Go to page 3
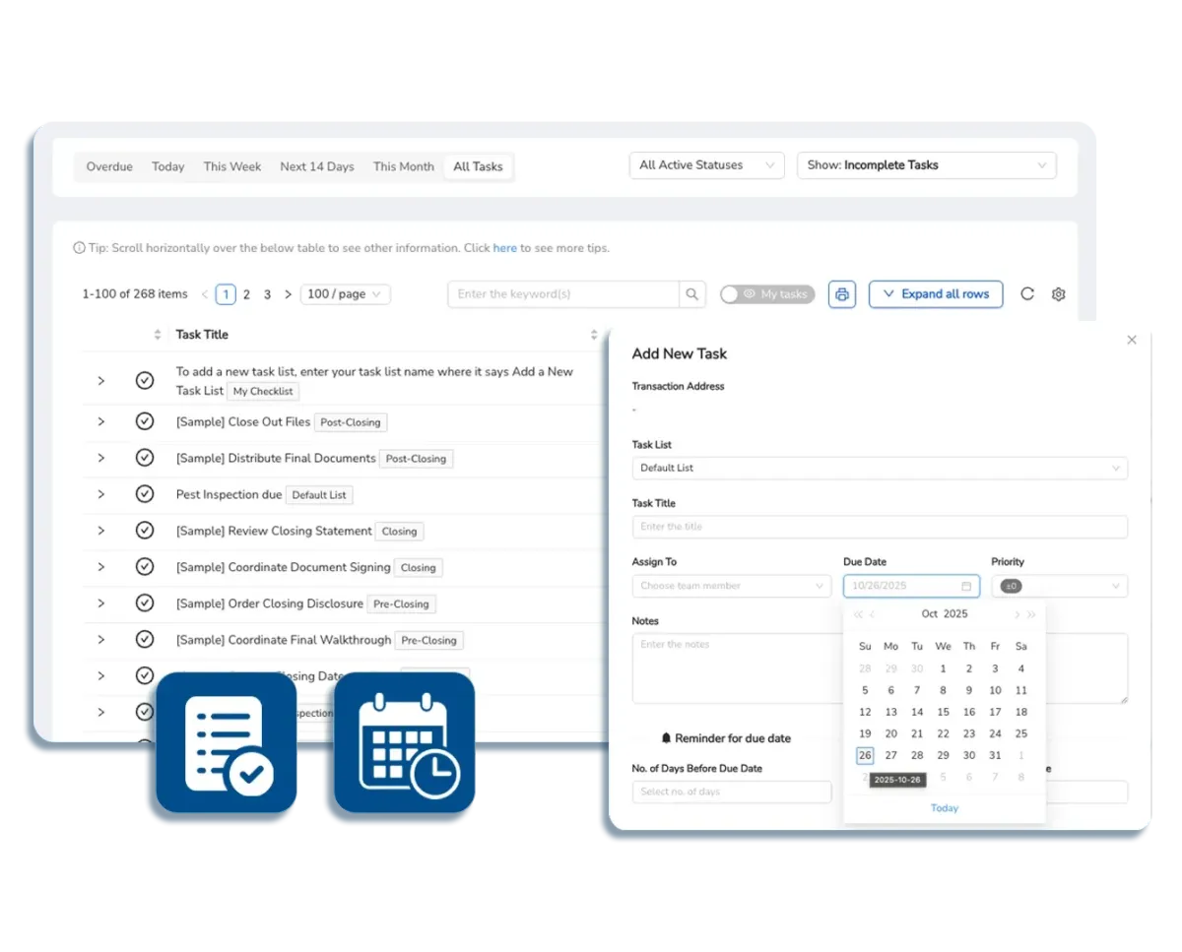 click(x=267, y=294)
